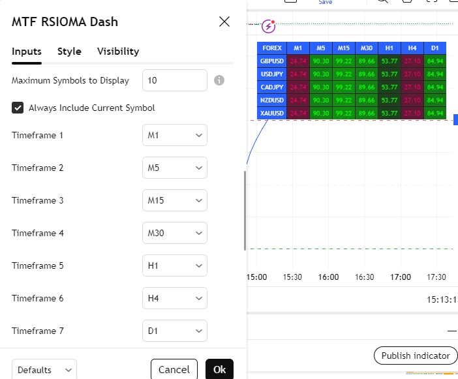Viewport: 458px width, 379px height.
Task: Close the MTF RSIOMA Dash dialog
Action: pos(224,22)
